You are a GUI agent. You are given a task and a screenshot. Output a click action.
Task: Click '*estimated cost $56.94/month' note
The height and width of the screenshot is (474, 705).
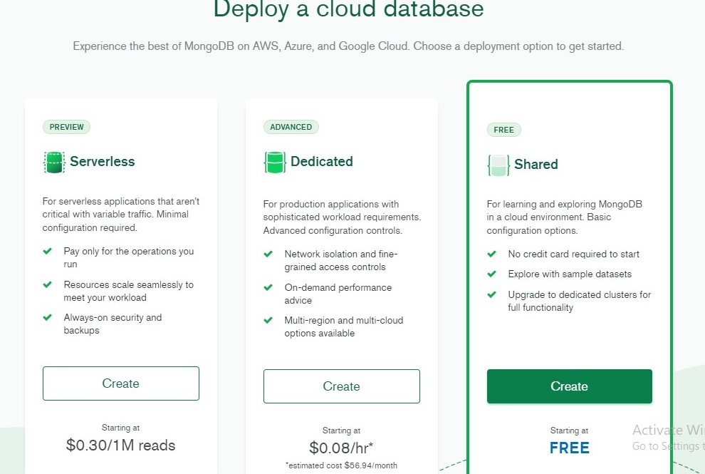341,465
